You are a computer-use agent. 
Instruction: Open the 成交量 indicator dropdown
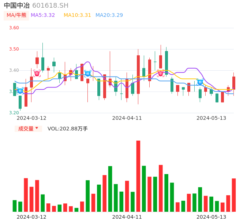(x=28, y=129)
